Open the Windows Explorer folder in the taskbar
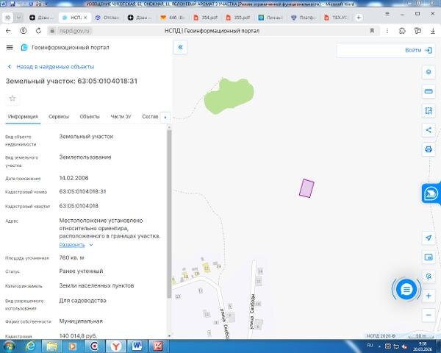The image size is (441, 353). [x=51, y=346]
